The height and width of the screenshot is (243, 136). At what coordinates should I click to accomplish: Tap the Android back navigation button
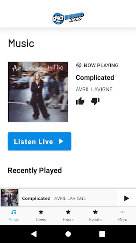pyautogui.click(x=34, y=234)
